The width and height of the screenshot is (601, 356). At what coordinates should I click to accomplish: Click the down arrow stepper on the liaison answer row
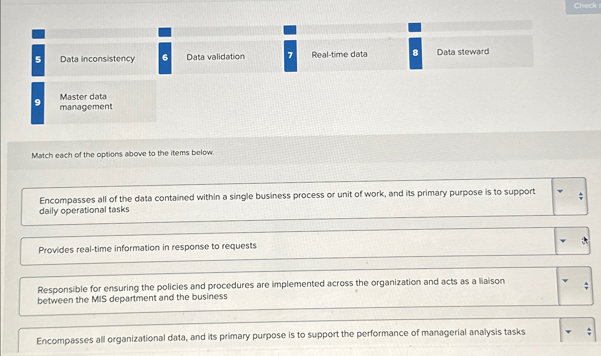click(587, 287)
